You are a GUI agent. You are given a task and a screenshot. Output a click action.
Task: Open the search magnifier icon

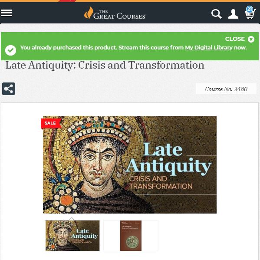217,14
